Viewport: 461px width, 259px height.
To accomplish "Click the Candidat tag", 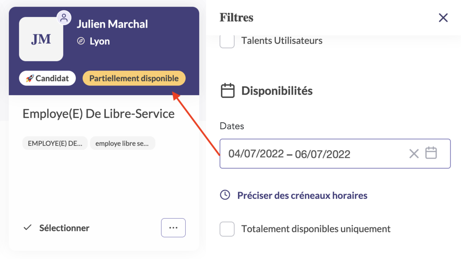I will (x=47, y=78).
